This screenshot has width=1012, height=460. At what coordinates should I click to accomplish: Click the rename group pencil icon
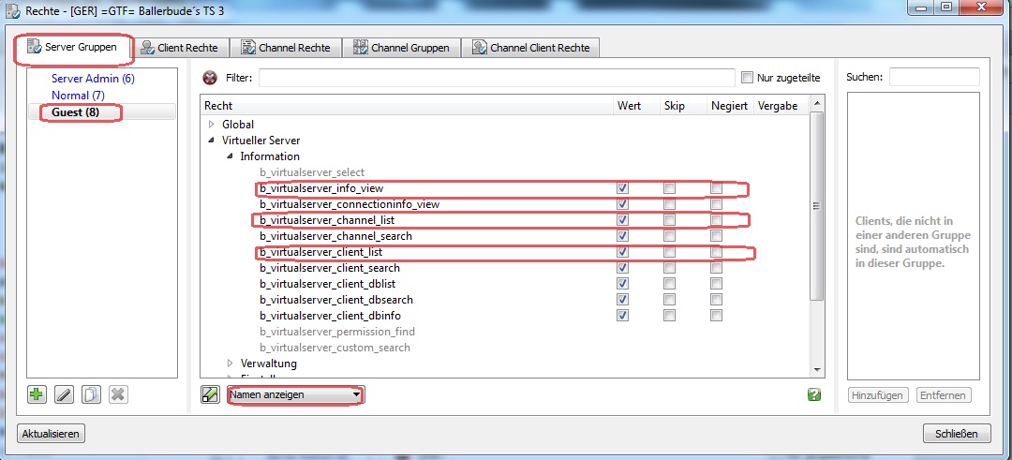64,394
